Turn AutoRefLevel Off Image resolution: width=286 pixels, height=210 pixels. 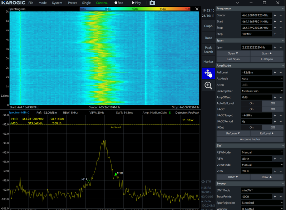(x=273, y=103)
